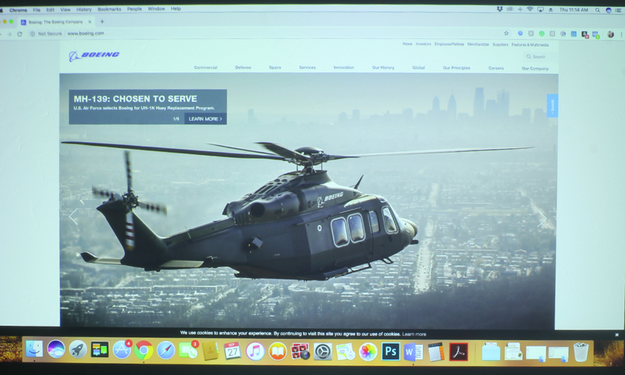
Task: Dismiss the cookie notice with the X
Action: point(617,334)
